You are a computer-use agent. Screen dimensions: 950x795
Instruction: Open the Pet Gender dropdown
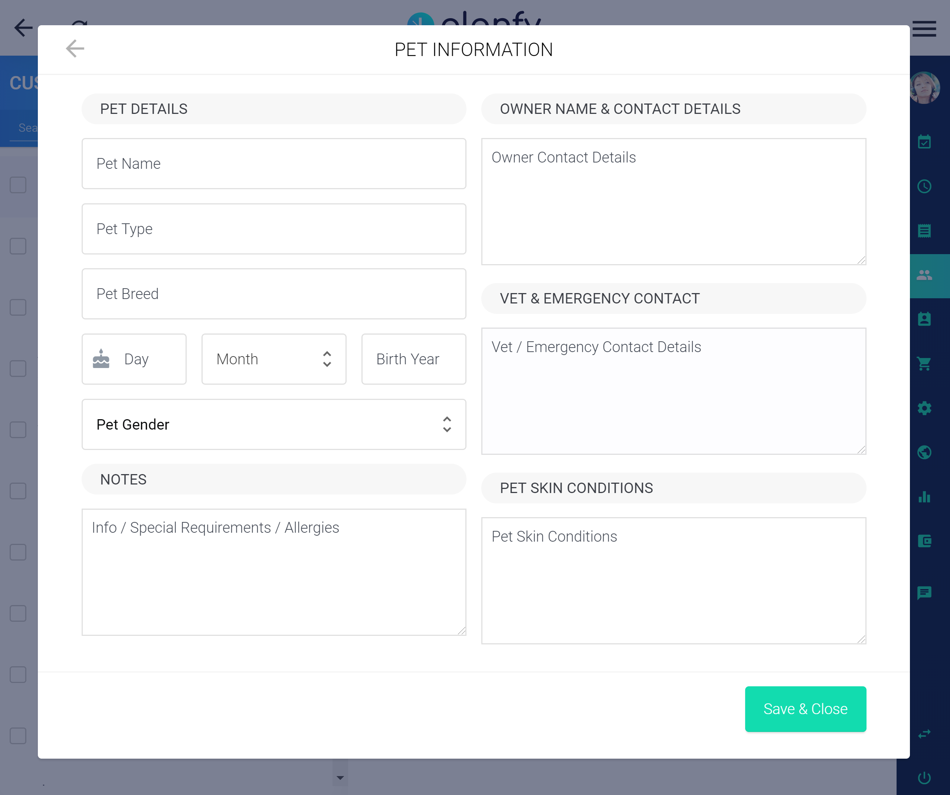point(274,424)
